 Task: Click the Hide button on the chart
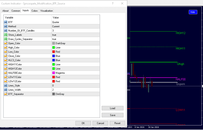(193, 12)
